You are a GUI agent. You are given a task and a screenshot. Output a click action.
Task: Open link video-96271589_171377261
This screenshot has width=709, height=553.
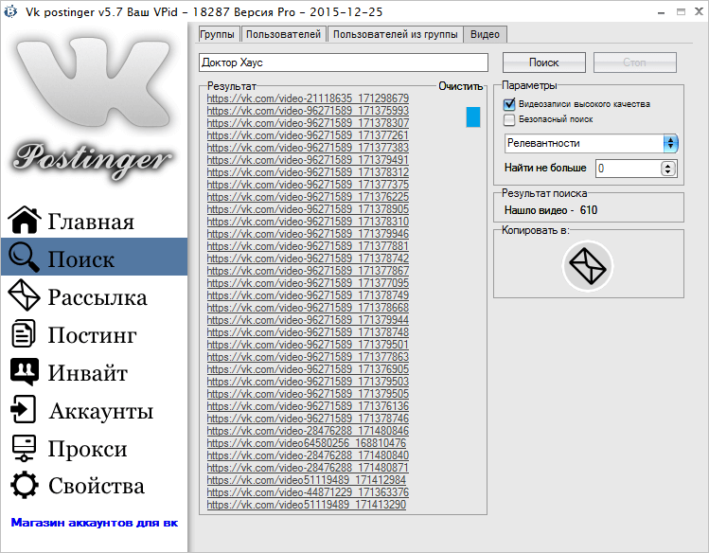click(308, 135)
